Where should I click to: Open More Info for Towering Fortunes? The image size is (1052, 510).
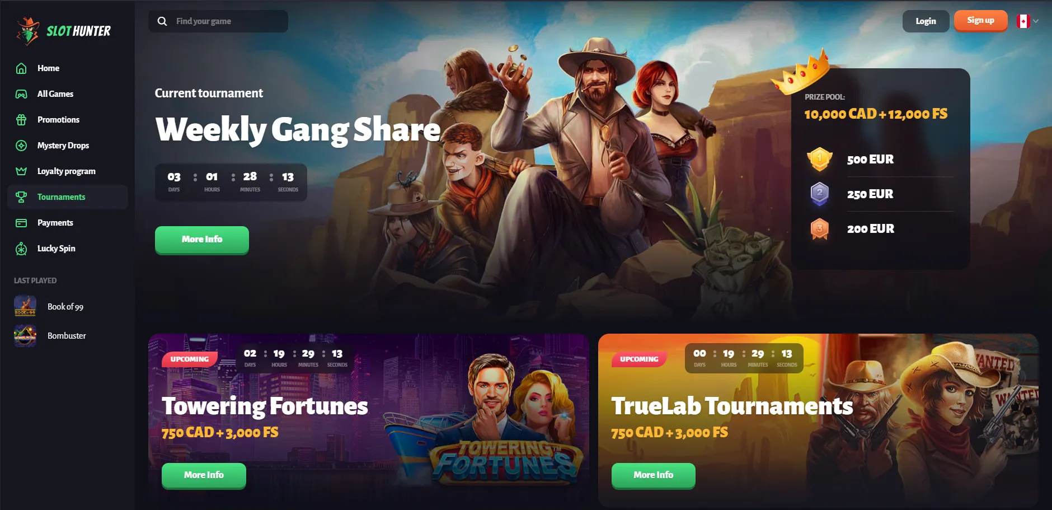(x=204, y=475)
